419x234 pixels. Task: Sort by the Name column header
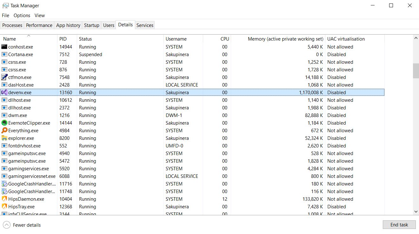click(x=10, y=39)
